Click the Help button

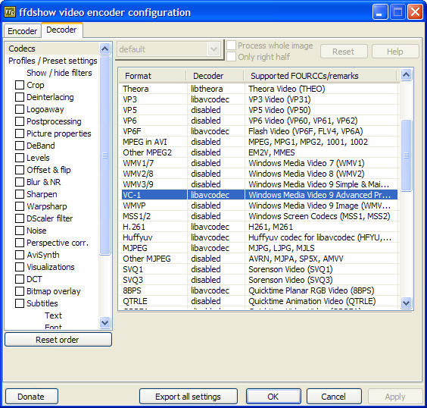[x=395, y=52]
